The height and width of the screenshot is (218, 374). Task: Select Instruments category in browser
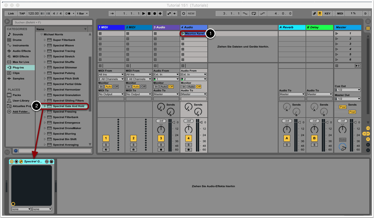point(20,46)
